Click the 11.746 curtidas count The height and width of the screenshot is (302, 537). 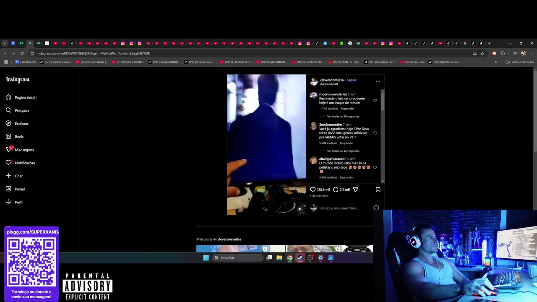(x=328, y=109)
